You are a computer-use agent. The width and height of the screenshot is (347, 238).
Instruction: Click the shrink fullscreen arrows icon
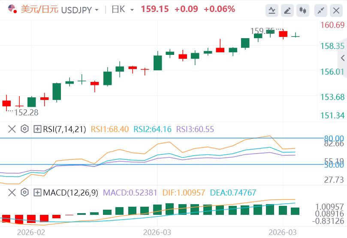(x=321, y=10)
